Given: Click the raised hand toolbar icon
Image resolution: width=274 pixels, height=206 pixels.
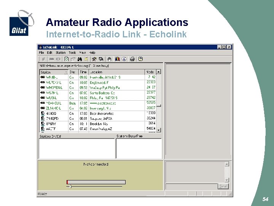Looking at the screenshot, I should [x=109, y=59].
